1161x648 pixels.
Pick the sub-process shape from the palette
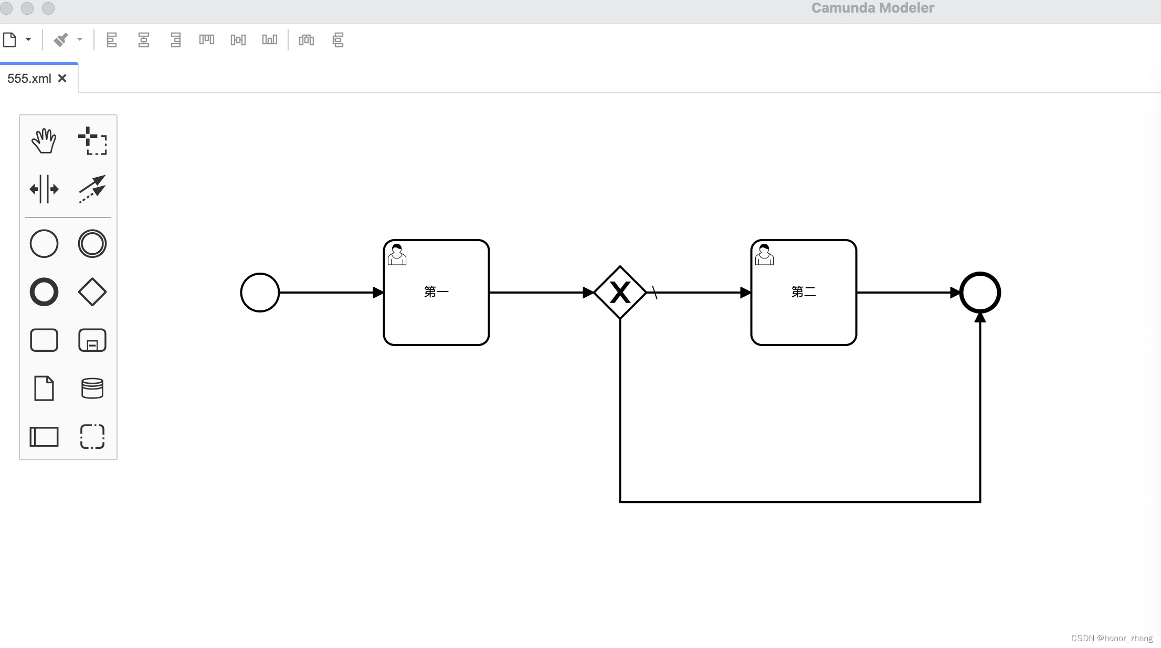coord(92,340)
